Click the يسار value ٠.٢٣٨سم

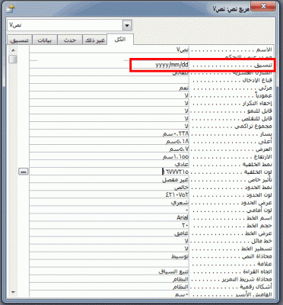(x=109, y=133)
